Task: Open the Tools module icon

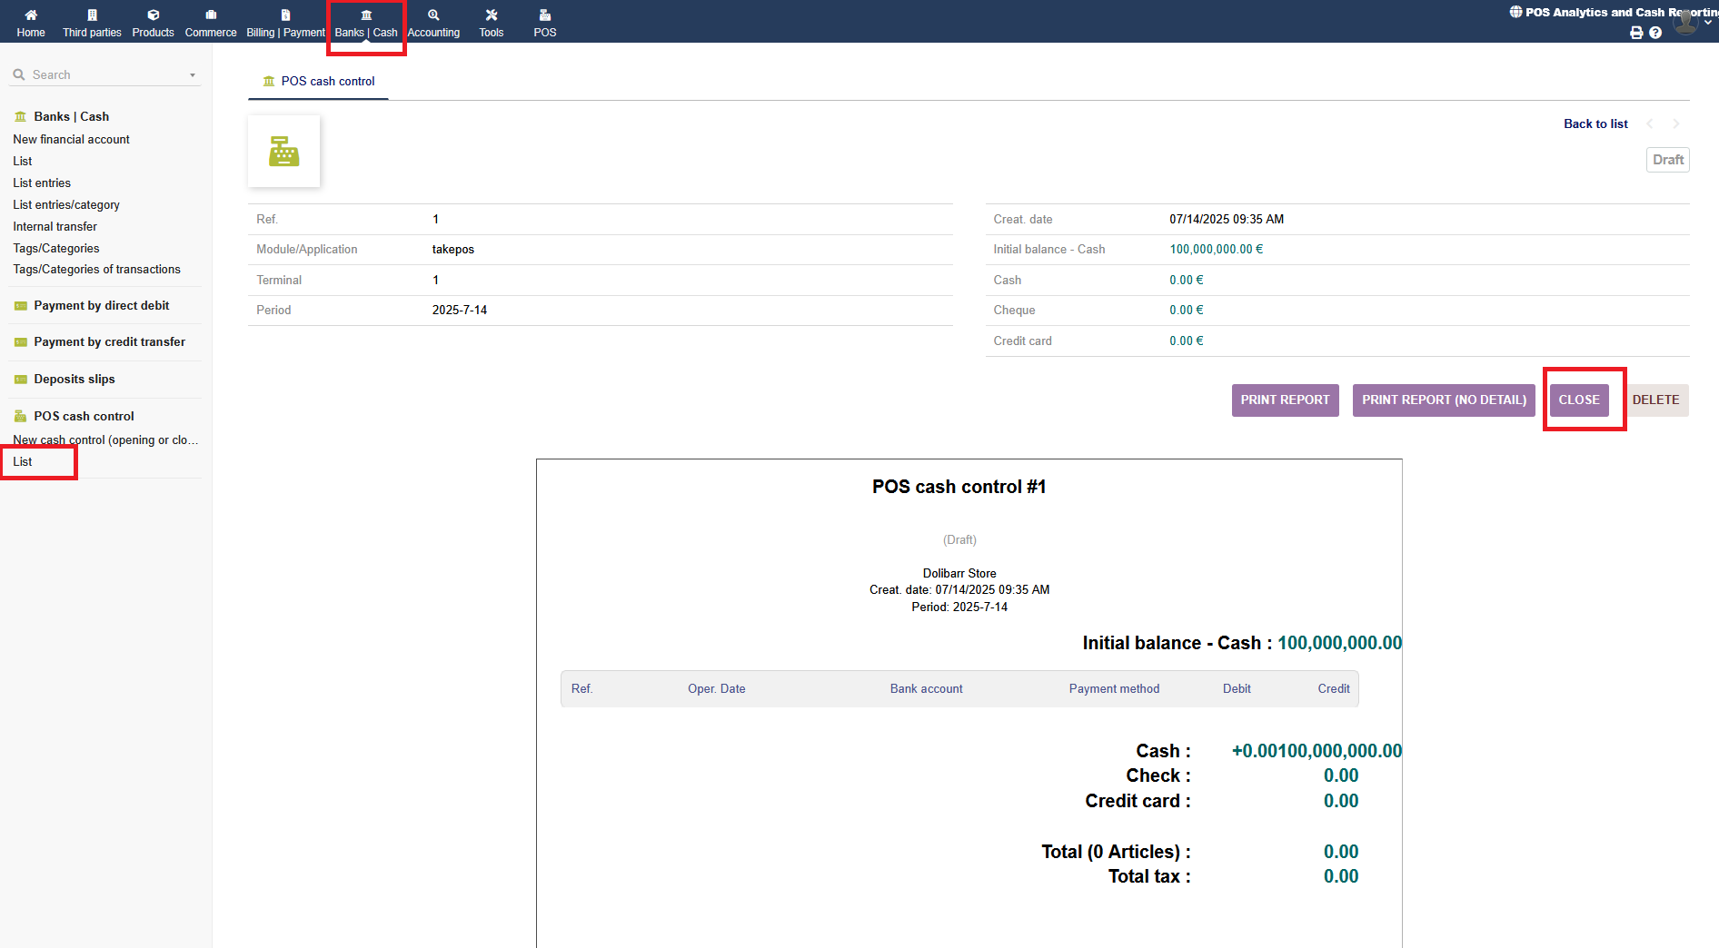Action: pyautogui.click(x=492, y=15)
